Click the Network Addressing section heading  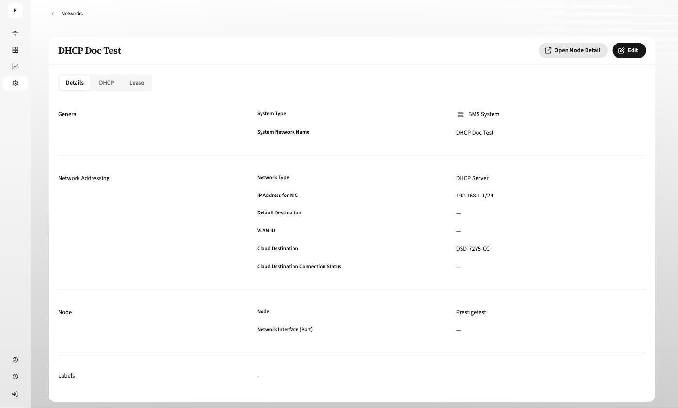[84, 178]
